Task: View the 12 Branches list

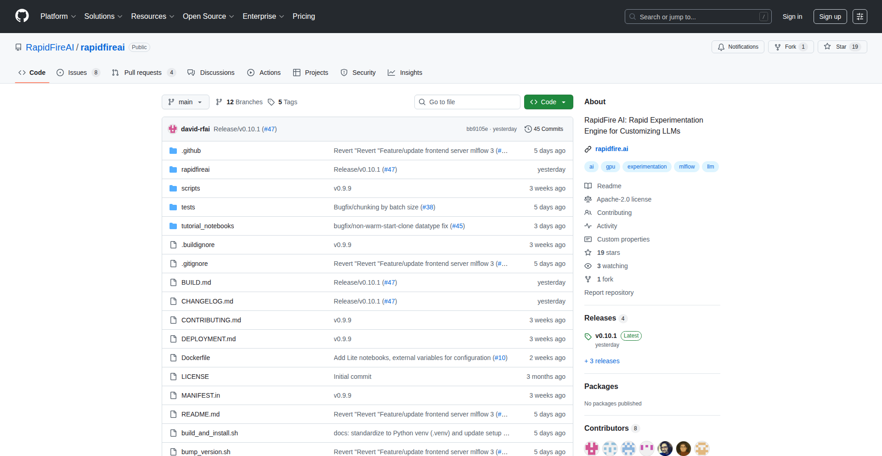Action: [x=239, y=102]
